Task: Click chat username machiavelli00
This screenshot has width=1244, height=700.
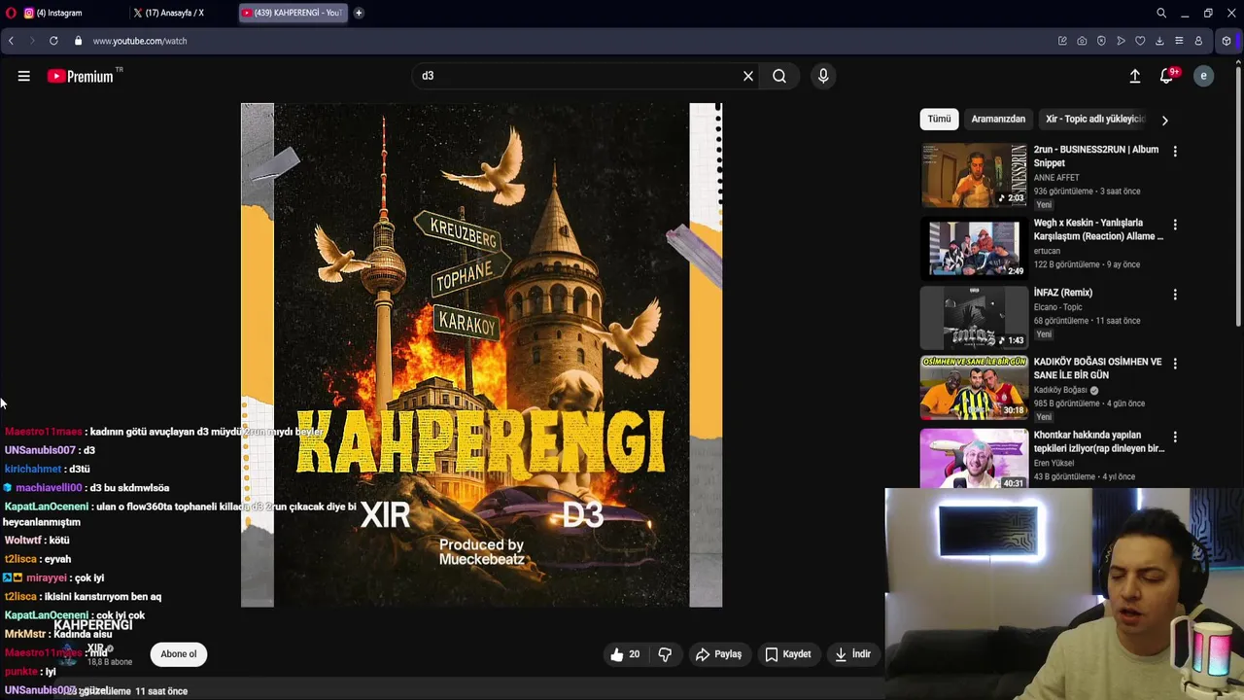Action: pyautogui.click(x=49, y=488)
